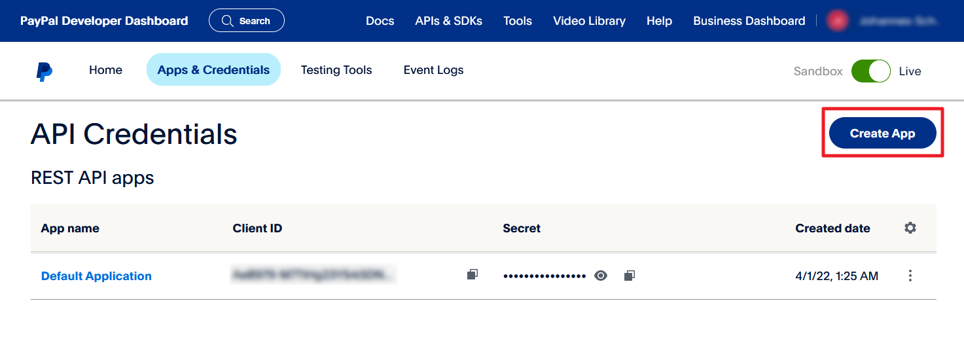The image size is (964, 339).
Task: Open the Event Logs tab
Action: pyautogui.click(x=433, y=70)
